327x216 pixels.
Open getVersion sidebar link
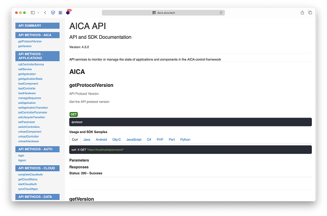(x=25, y=46)
